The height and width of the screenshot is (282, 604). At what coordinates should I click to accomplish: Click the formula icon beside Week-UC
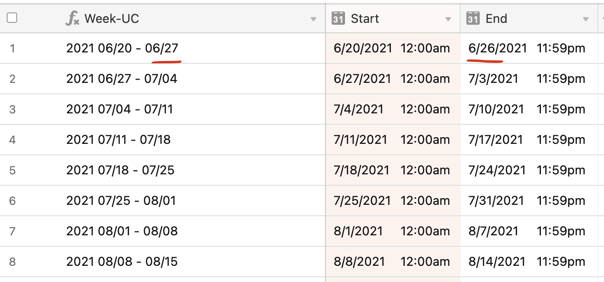tap(72, 19)
